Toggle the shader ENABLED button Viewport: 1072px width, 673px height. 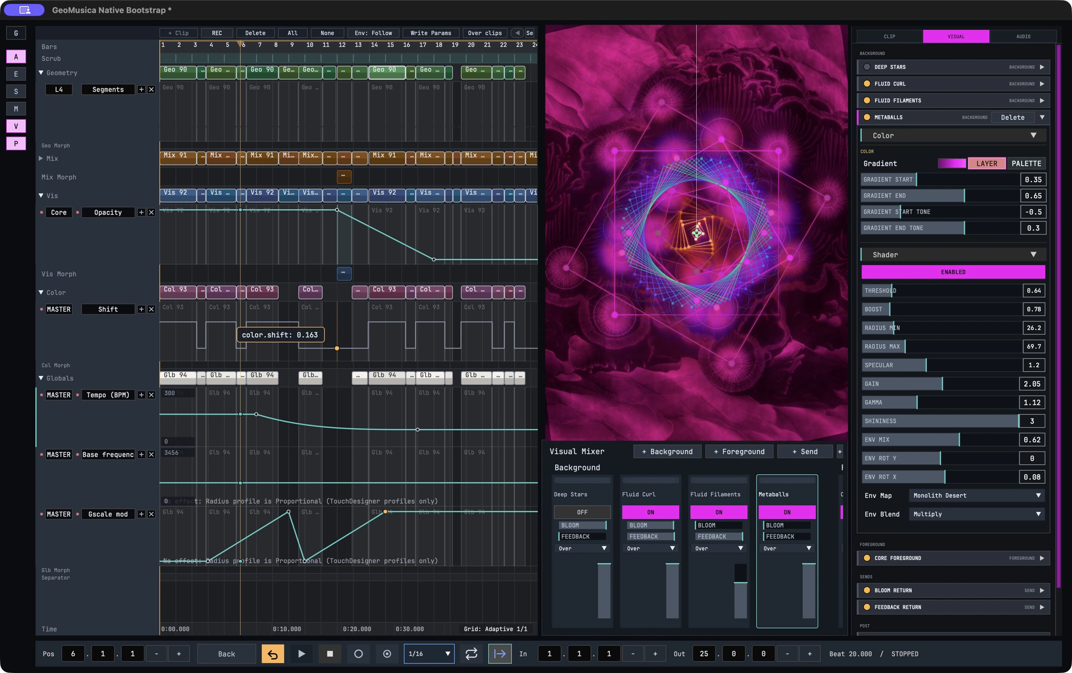click(953, 272)
